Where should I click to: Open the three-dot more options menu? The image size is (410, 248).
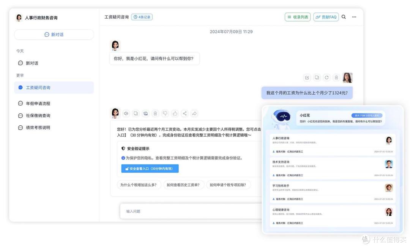[354, 17]
